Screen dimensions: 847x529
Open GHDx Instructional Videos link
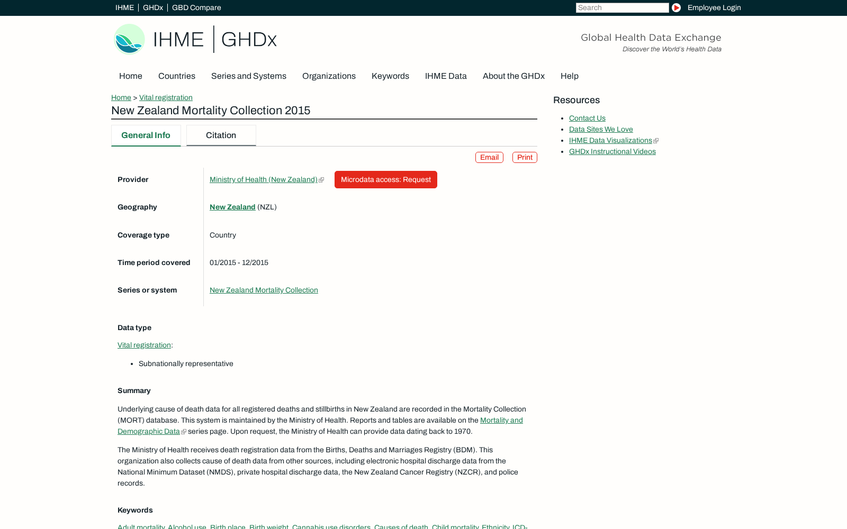pyautogui.click(x=612, y=151)
